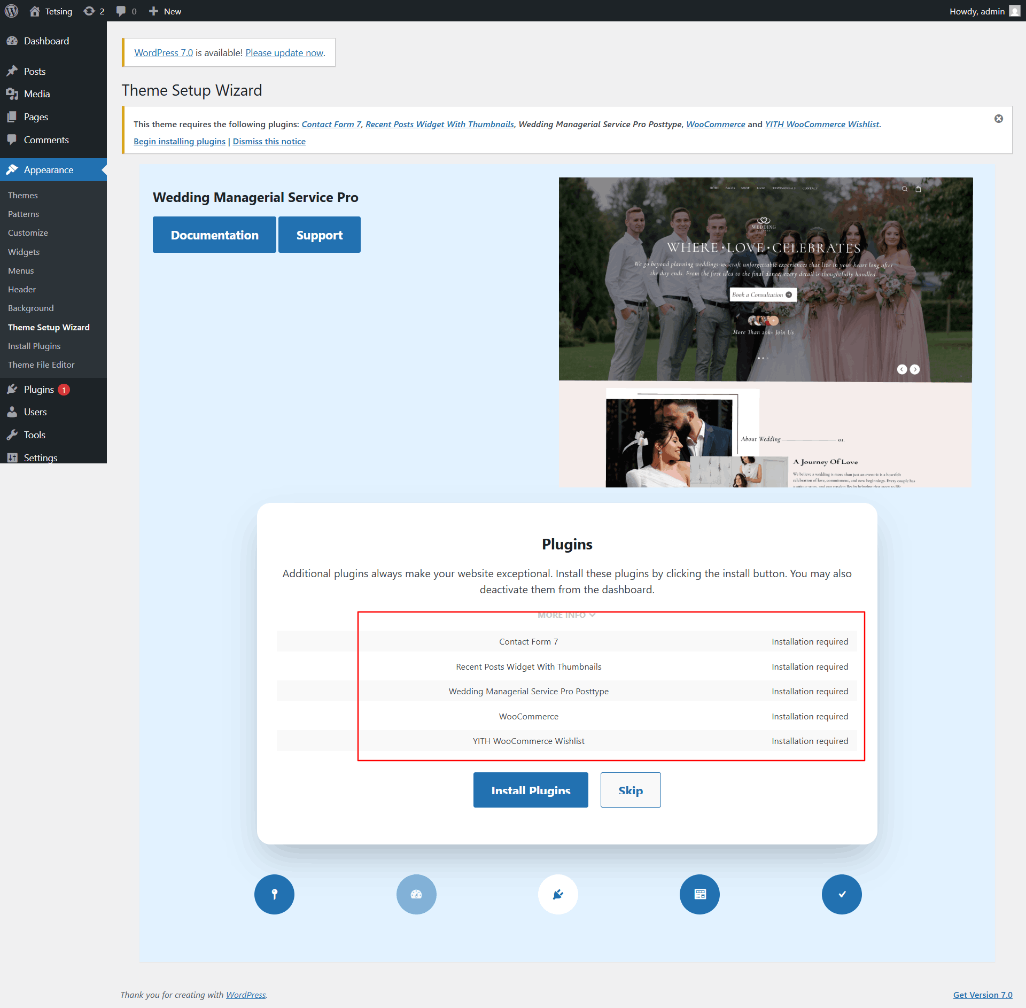Open Recent Posts Widget With Thumbnails link
This screenshot has width=1026, height=1008.
pos(440,124)
